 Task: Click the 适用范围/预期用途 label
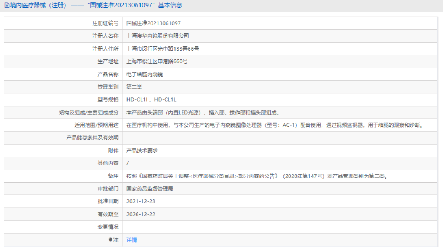coord(96,125)
